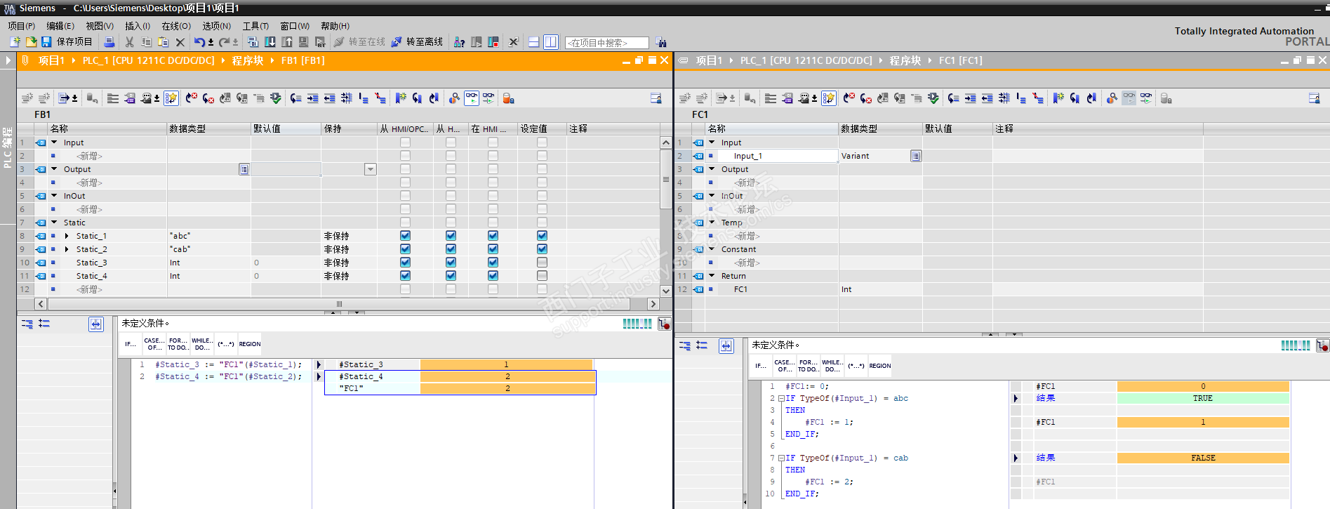This screenshot has height=509, width=1330.
Task: Click the project search input field
Action: pyautogui.click(x=607, y=43)
